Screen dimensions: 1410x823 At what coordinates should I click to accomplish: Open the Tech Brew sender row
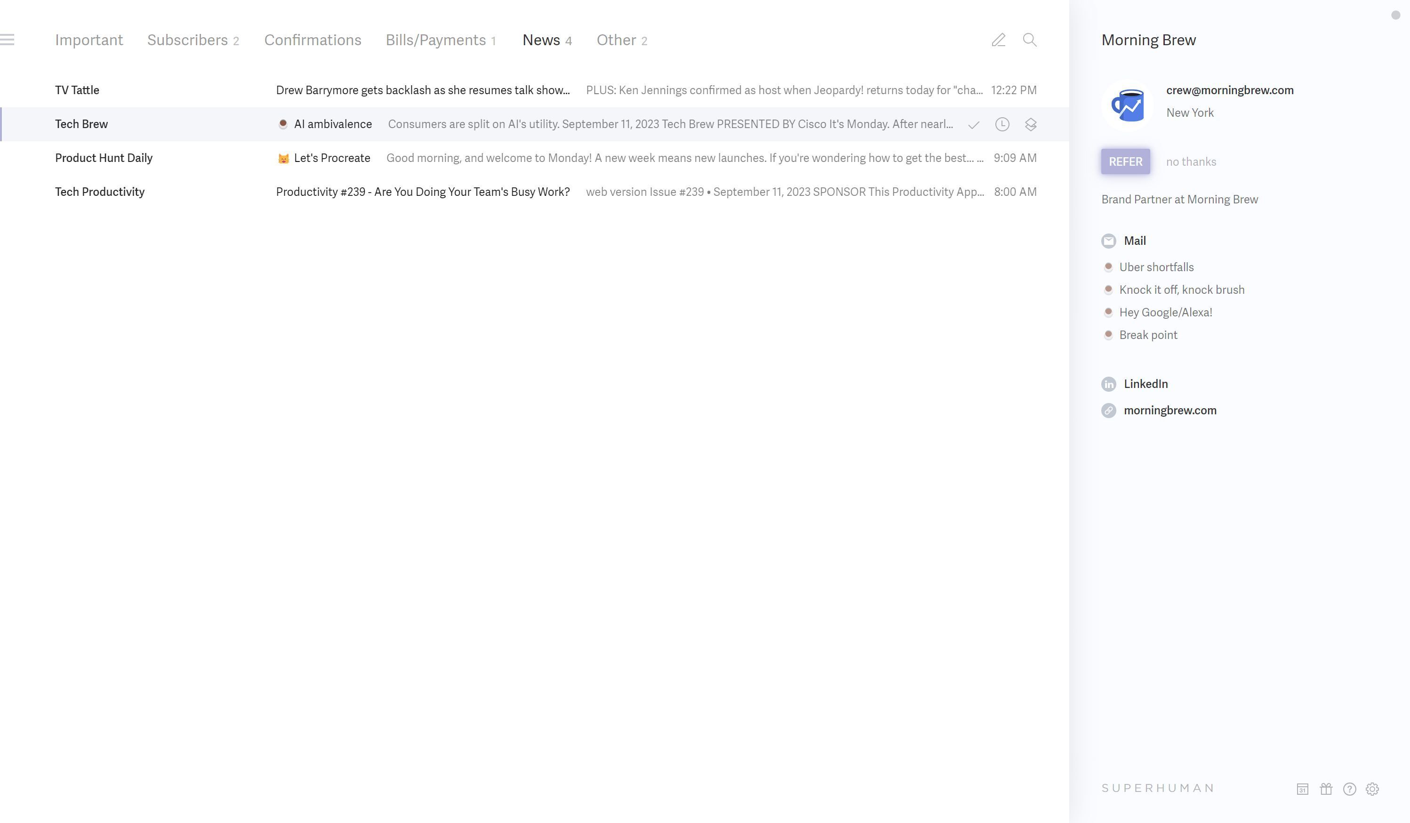tap(534, 124)
